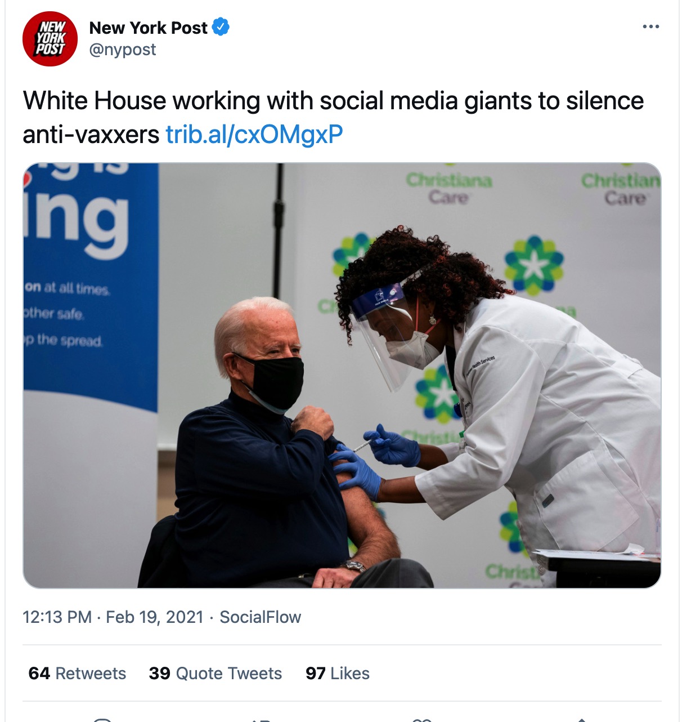The image size is (682, 722).
Task: Click the share icon below the tweet
Action: click(x=582, y=719)
